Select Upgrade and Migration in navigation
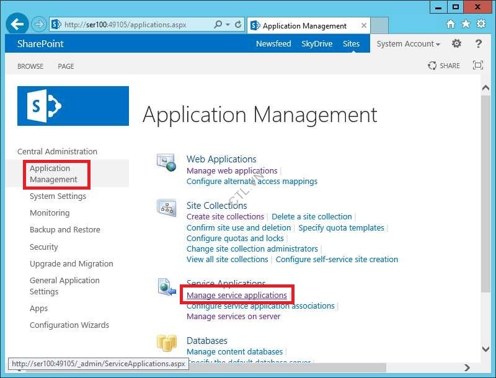 click(x=71, y=263)
